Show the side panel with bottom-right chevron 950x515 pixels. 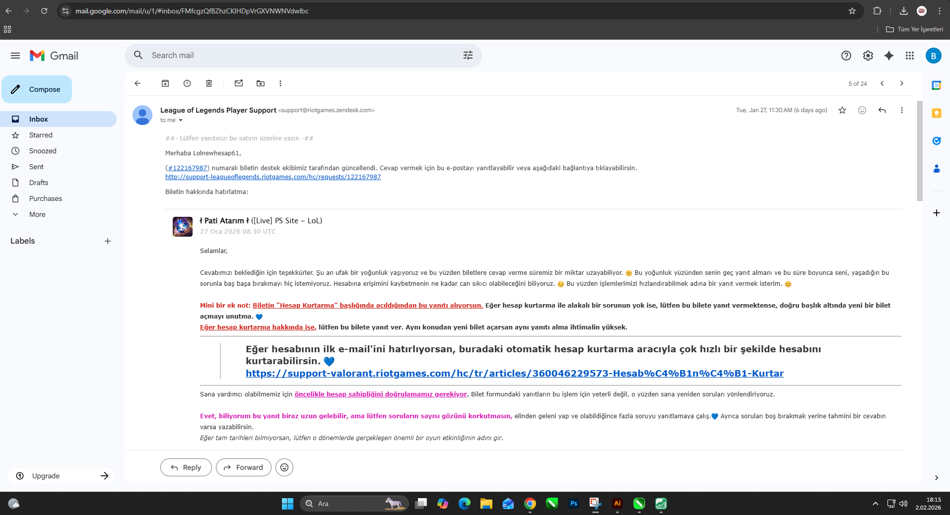point(937,478)
